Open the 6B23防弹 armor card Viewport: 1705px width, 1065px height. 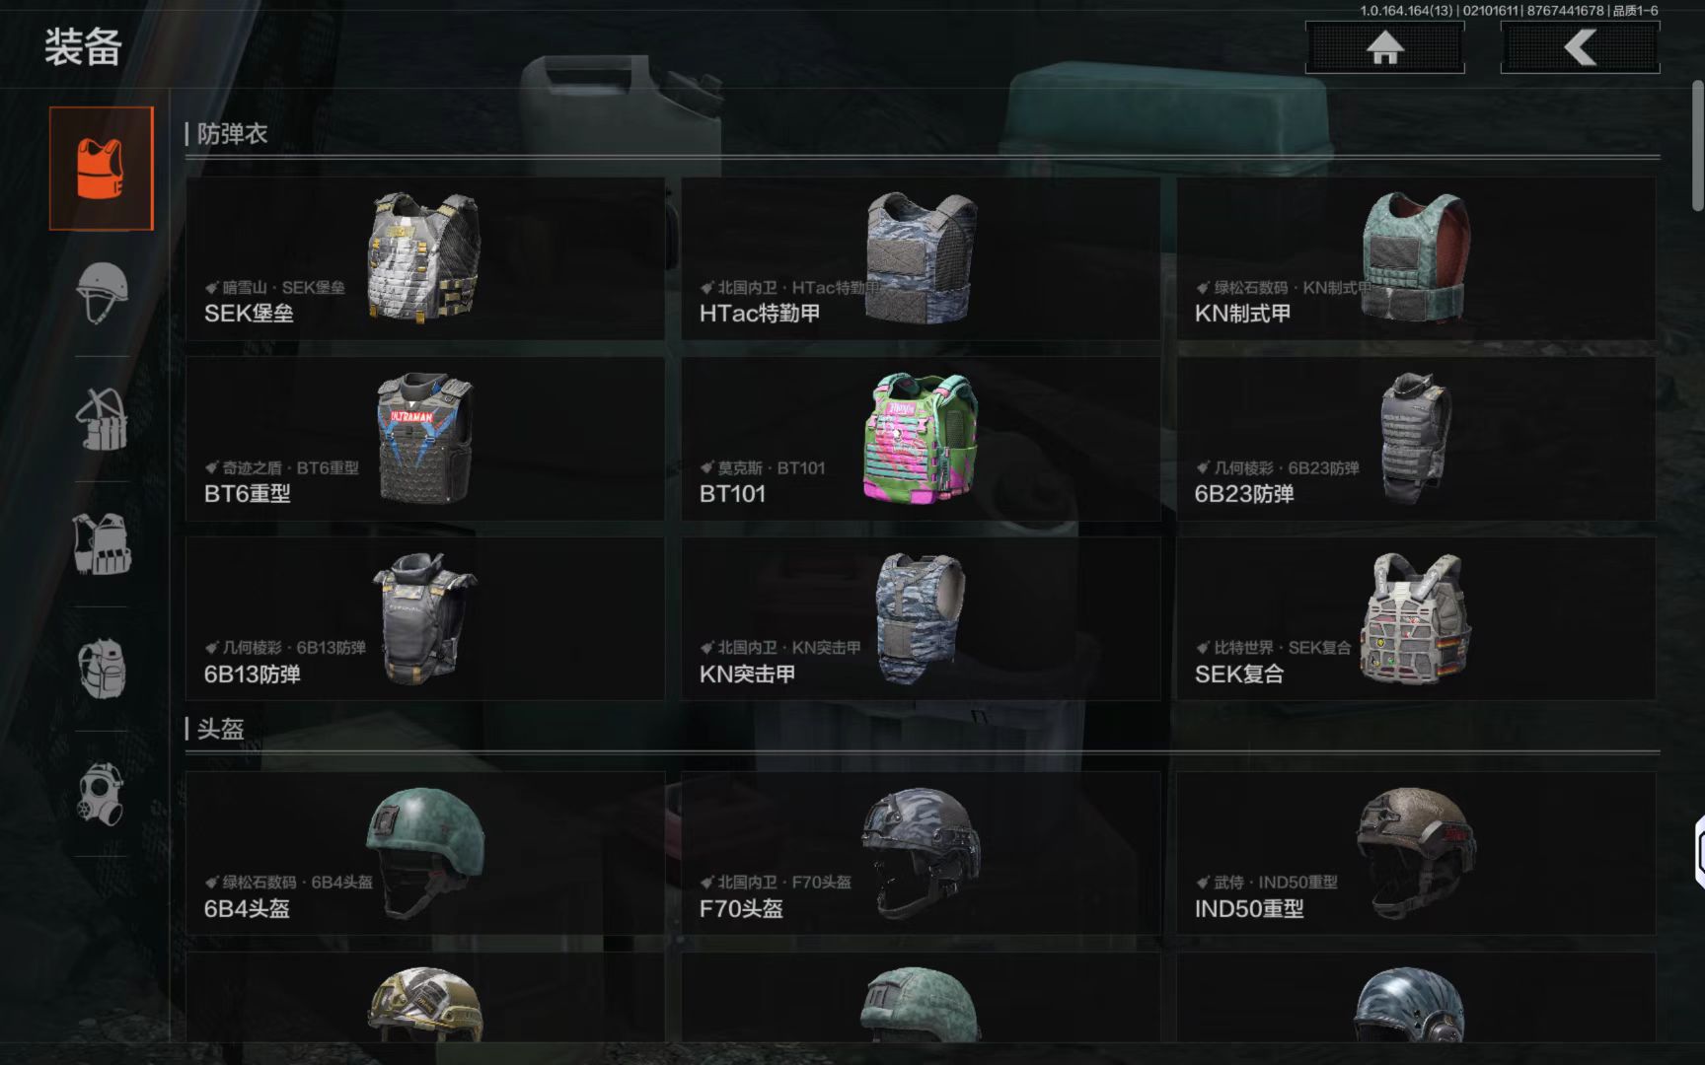[x=1416, y=440]
